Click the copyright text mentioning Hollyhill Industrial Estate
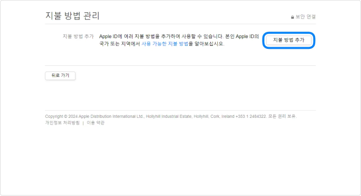This screenshot has width=361, height=196. [x=171, y=116]
